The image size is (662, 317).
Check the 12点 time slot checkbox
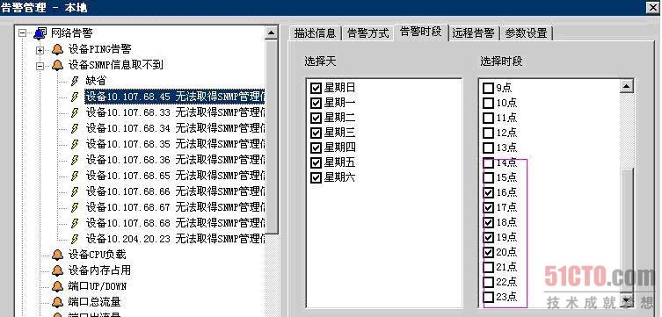pyautogui.click(x=489, y=133)
